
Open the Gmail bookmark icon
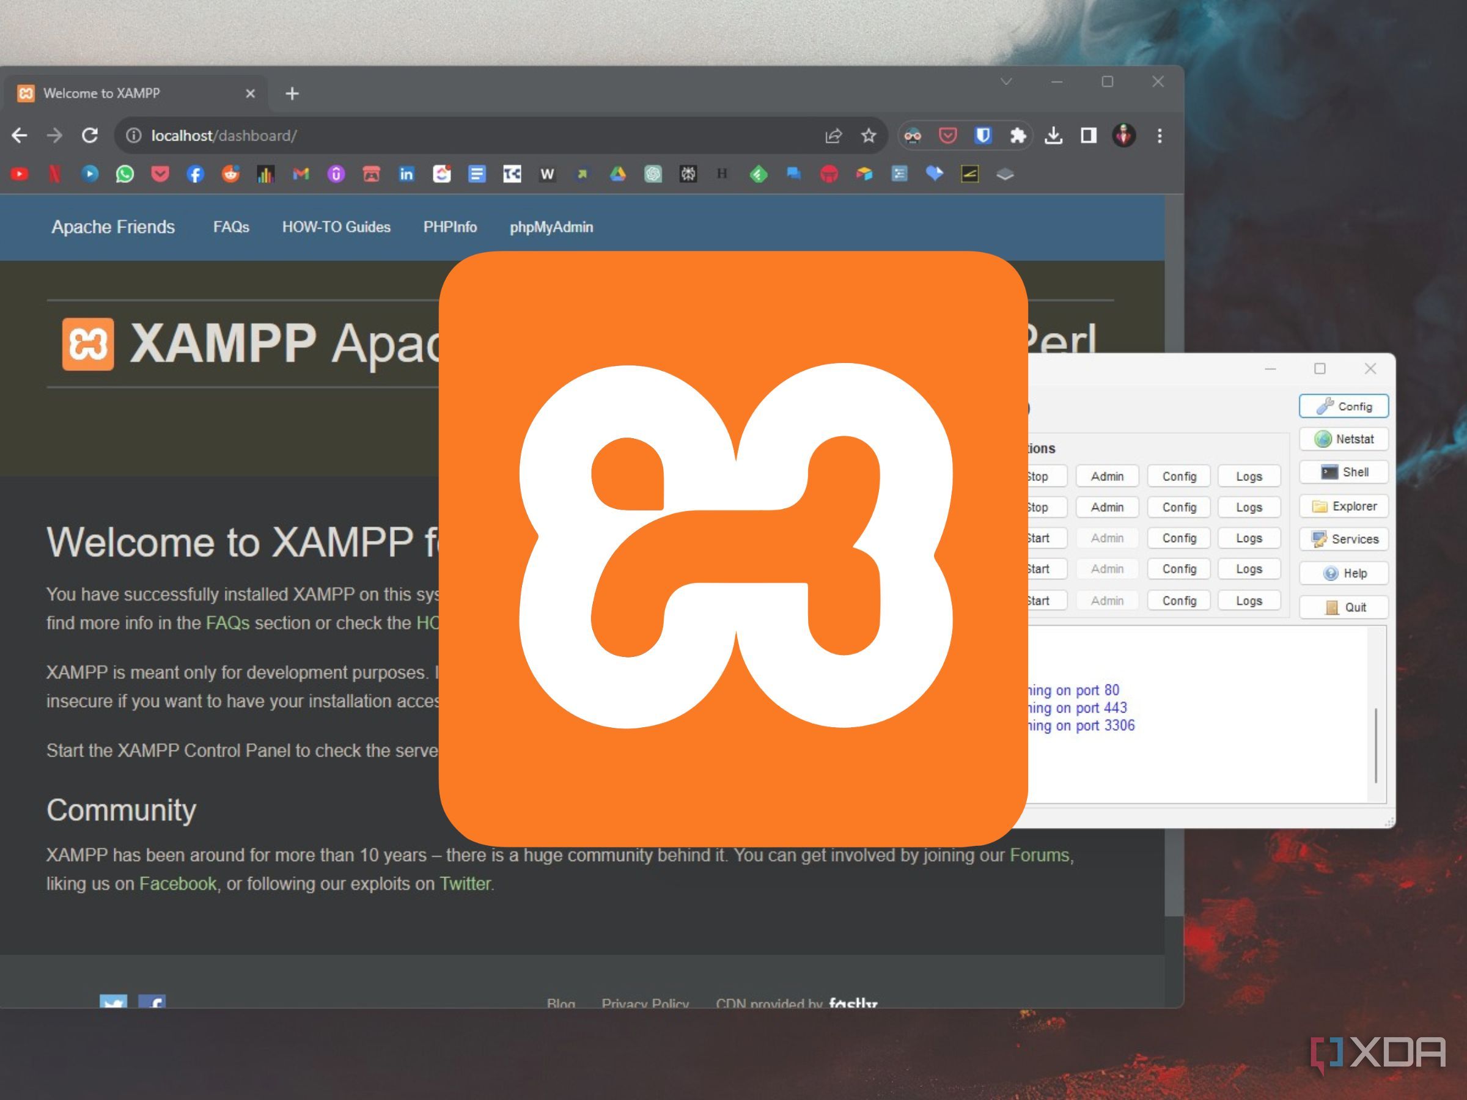point(301,174)
